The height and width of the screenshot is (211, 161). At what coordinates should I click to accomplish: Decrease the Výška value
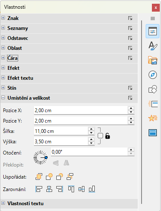point(91,143)
